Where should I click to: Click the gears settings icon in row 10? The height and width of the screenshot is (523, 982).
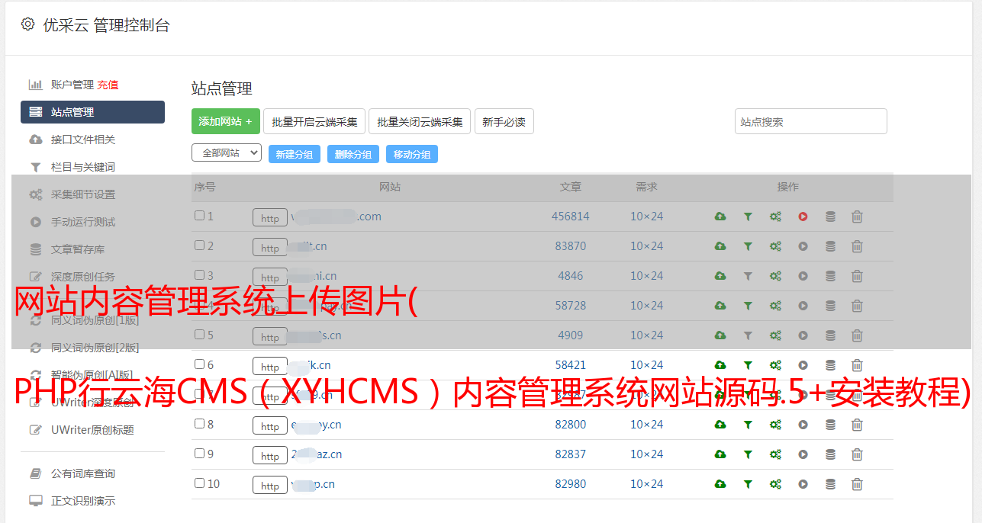(x=775, y=484)
